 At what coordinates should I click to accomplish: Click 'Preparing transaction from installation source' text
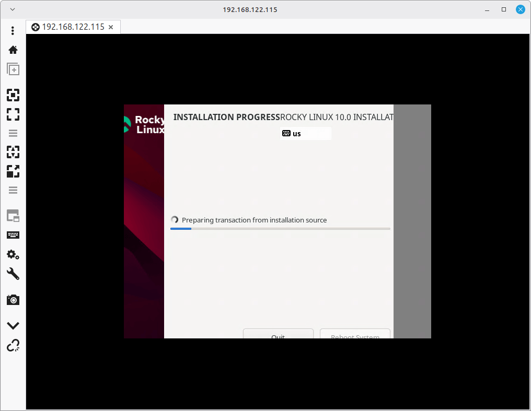click(x=254, y=220)
